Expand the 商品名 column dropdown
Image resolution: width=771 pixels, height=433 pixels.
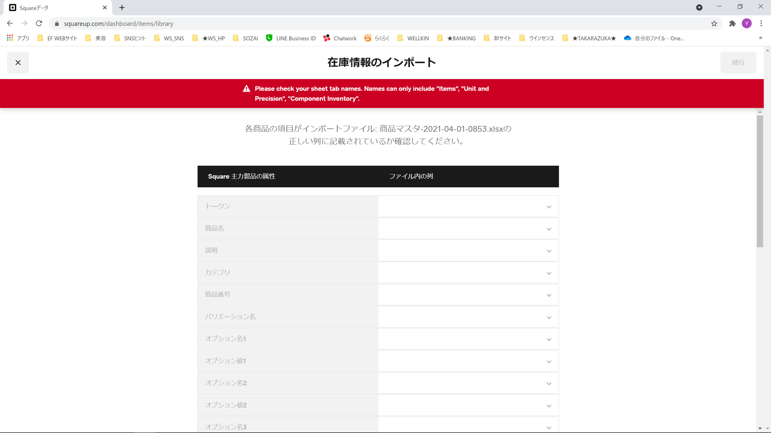[468, 229]
